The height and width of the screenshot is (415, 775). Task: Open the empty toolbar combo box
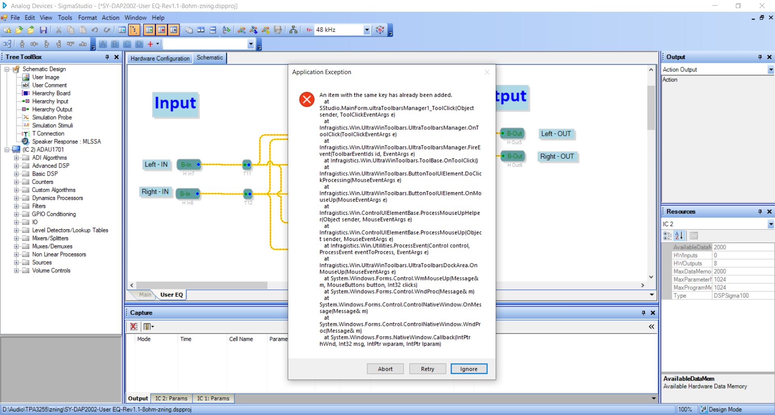tap(251, 44)
